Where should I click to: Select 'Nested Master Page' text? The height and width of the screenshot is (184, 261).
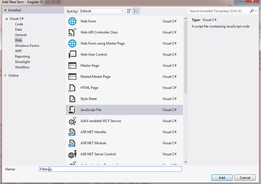coord(95,77)
